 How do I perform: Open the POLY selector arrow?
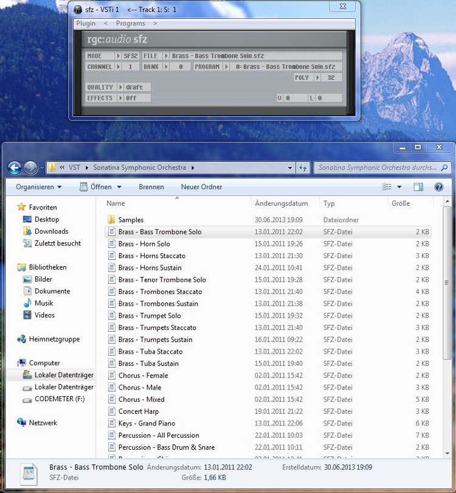pos(317,77)
